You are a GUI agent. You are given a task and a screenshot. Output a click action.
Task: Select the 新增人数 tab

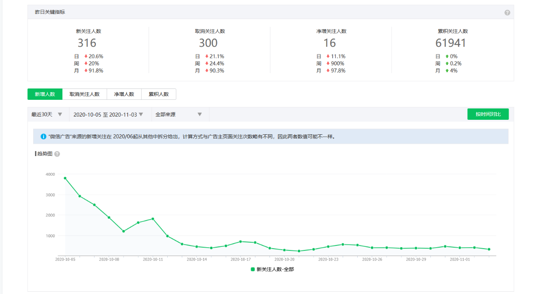point(45,94)
